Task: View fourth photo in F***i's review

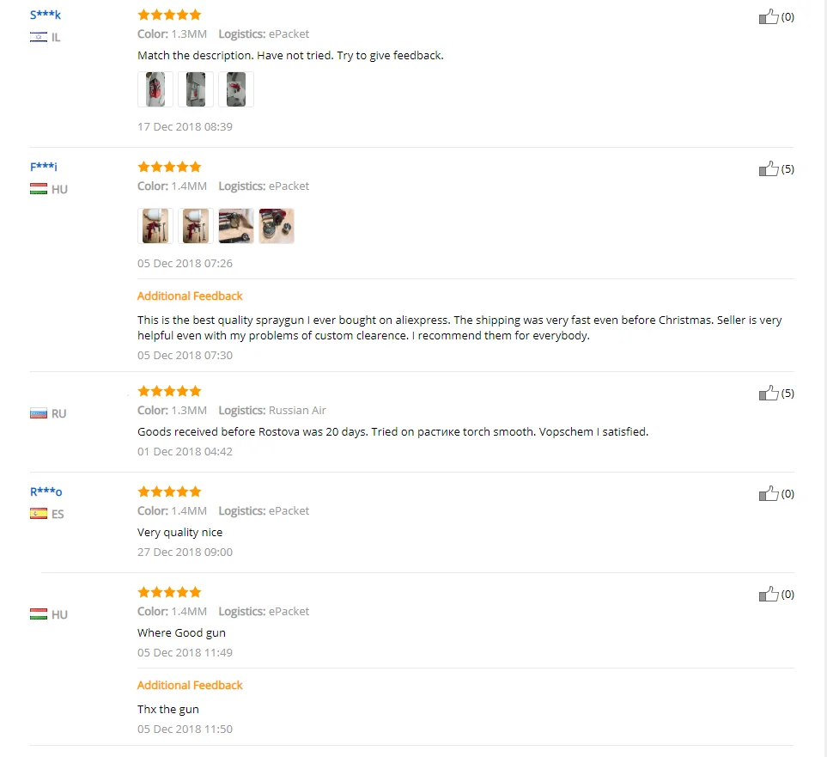Action: [277, 226]
